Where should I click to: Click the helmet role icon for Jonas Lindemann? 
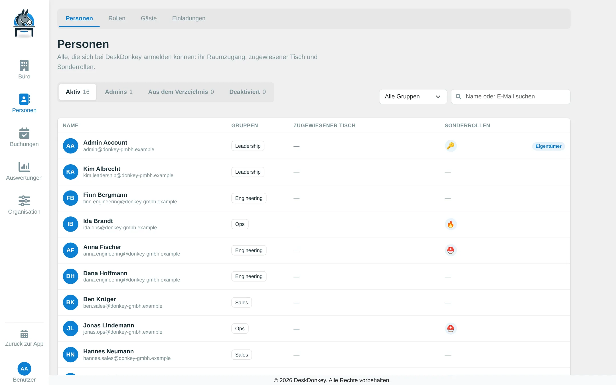451,329
